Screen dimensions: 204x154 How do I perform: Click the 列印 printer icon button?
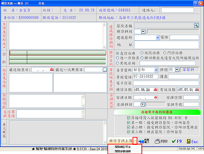(x=160, y=141)
